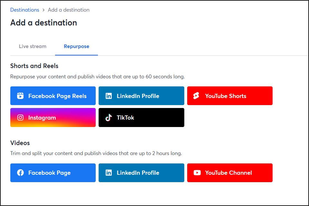Click LinkedIn icon in the Videos section
This screenshot has height=206, width=309.
(x=109, y=173)
